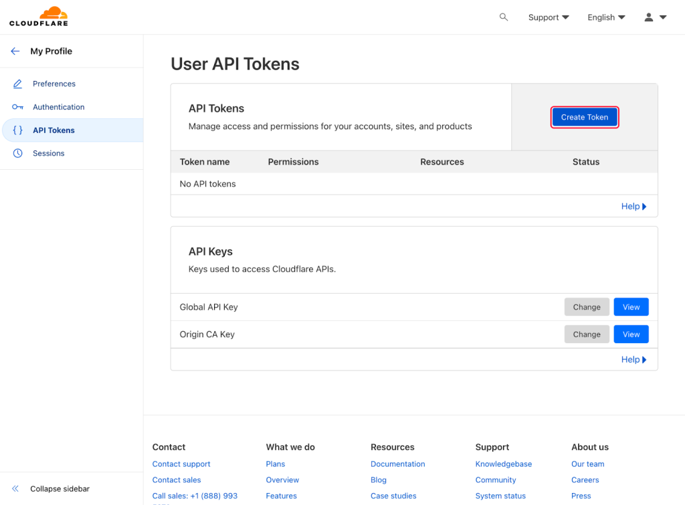Image resolution: width=685 pixels, height=505 pixels.
Task: Click the back arrow beside My Profile
Action: point(15,52)
